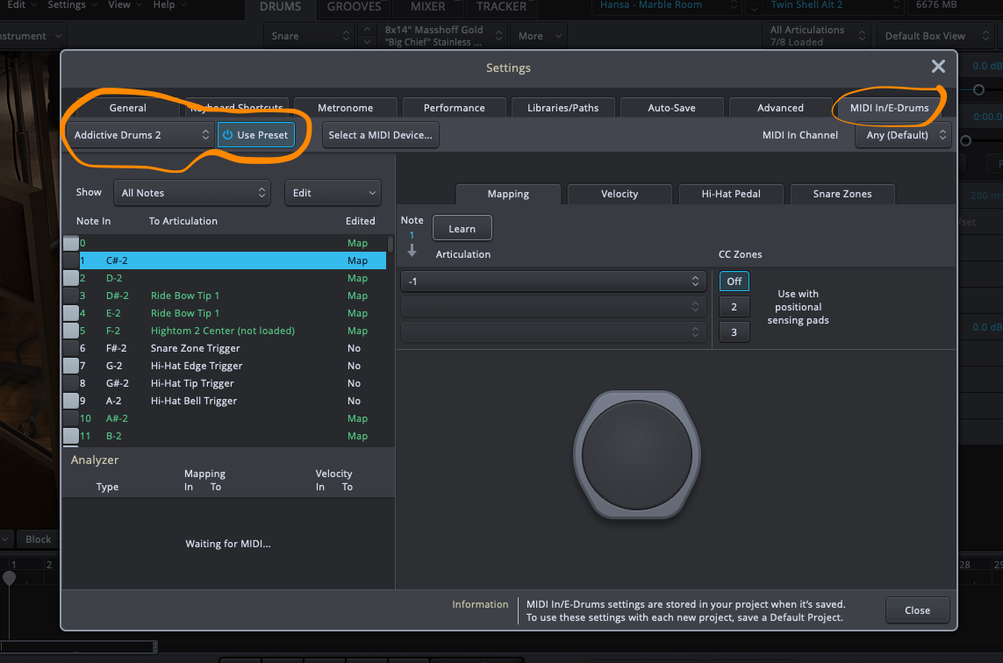Open the Edit dropdown menu
Screen dimensions: 1003x663
[x=332, y=193]
